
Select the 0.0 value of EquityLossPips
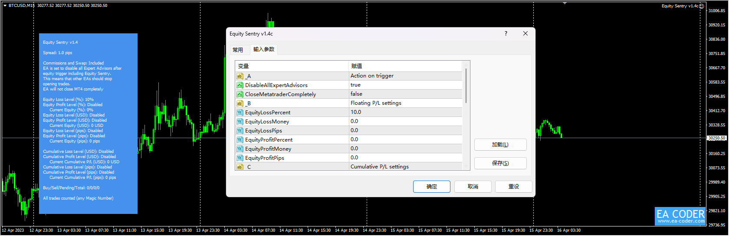tap(406, 130)
